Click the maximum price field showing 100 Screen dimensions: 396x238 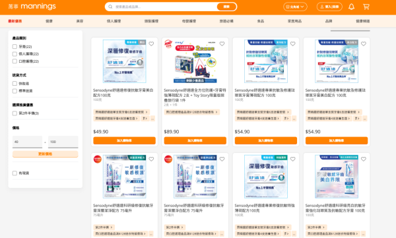pyautogui.click(x=63, y=142)
